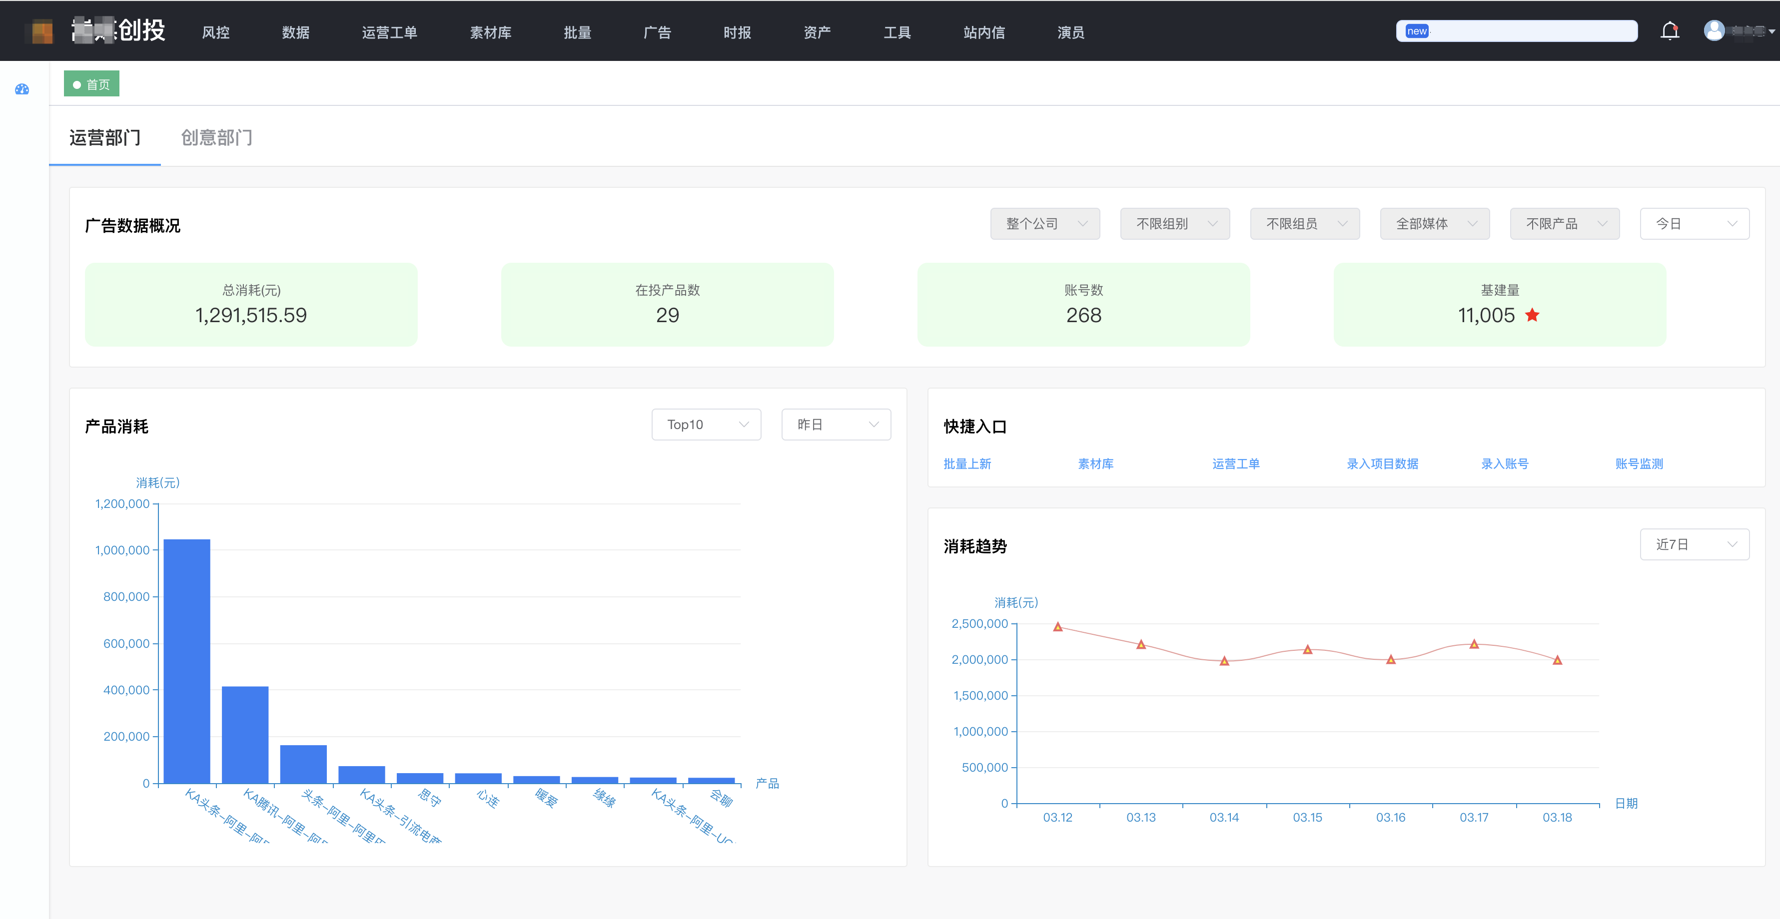Image resolution: width=1780 pixels, height=919 pixels.
Task: Click the 消耗趋势 heading
Action: pyautogui.click(x=975, y=546)
